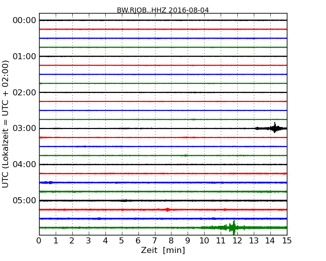Click the plot title BW.RJOB..HHZ 2016-08-04
This screenshot has height=261, width=326.
click(163, 10)
